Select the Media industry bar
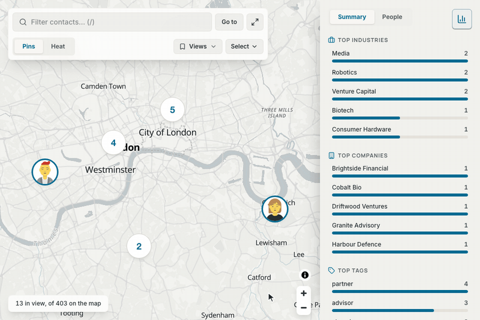The image size is (480, 320). pyautogui.click(x=400, y=61)
